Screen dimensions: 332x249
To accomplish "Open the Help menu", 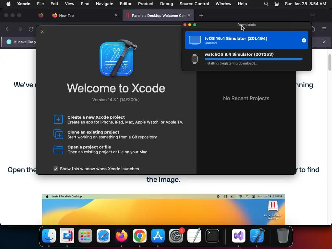I will tap(243, 4).
